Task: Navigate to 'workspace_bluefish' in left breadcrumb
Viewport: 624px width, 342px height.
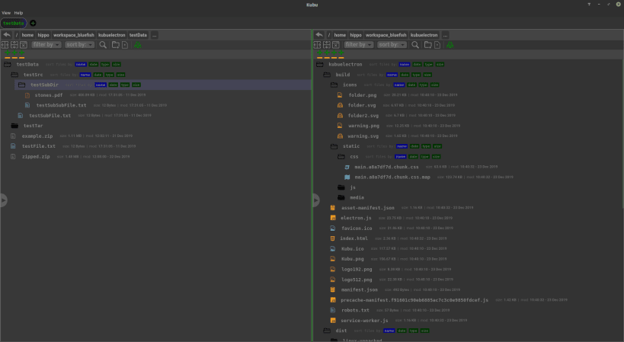Action: pos(74,35)
